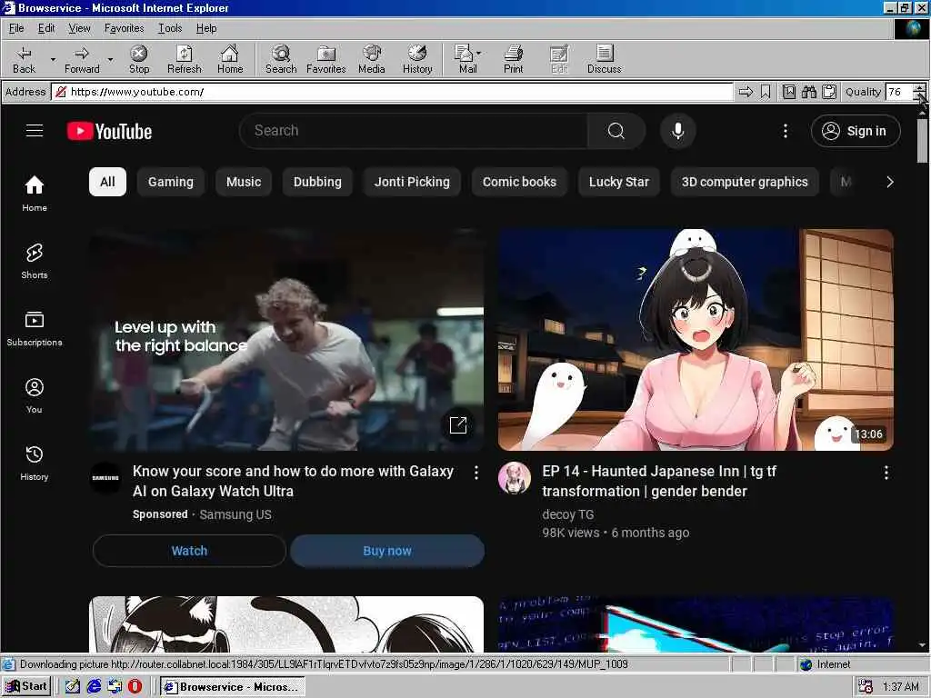931x698 pixels.
Task: Click the Forward toolbar button
Action: pos(82,59)
